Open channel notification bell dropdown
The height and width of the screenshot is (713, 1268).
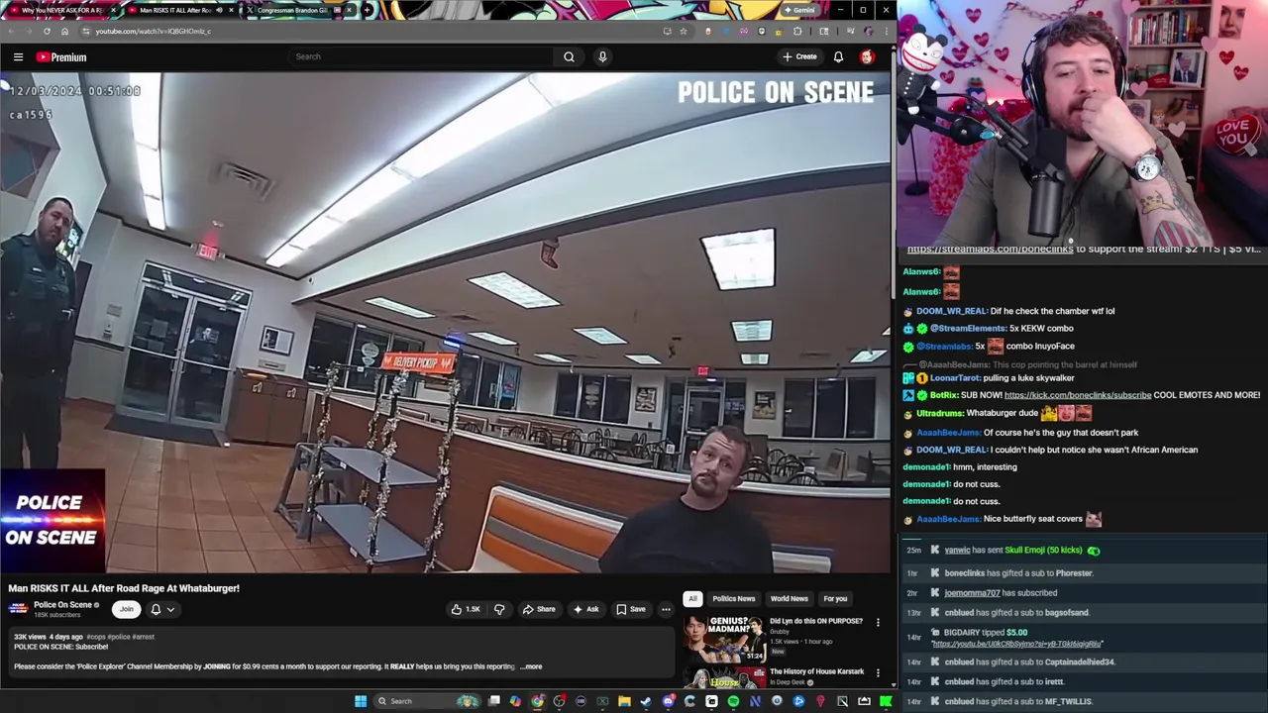pos(161,609)
